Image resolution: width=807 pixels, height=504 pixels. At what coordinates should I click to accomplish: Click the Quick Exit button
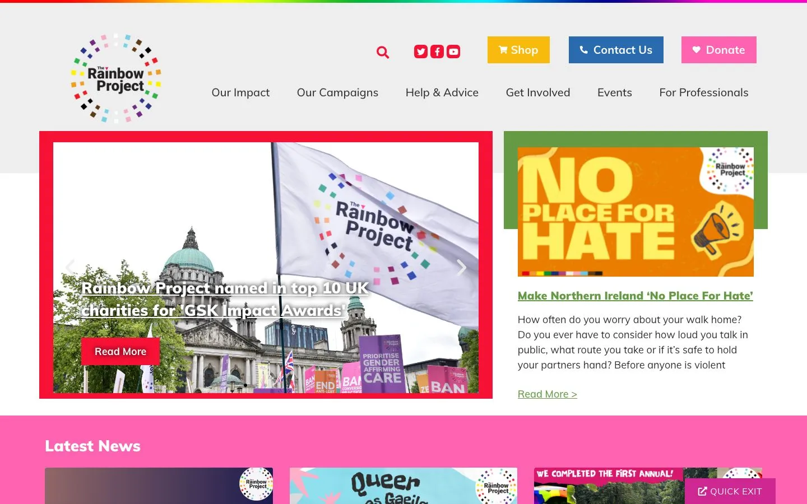[x=730, y=491]
